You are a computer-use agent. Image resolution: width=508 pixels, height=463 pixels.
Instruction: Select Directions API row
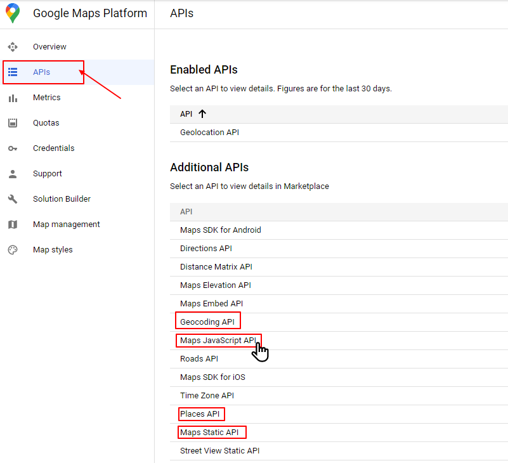(339, 249)
